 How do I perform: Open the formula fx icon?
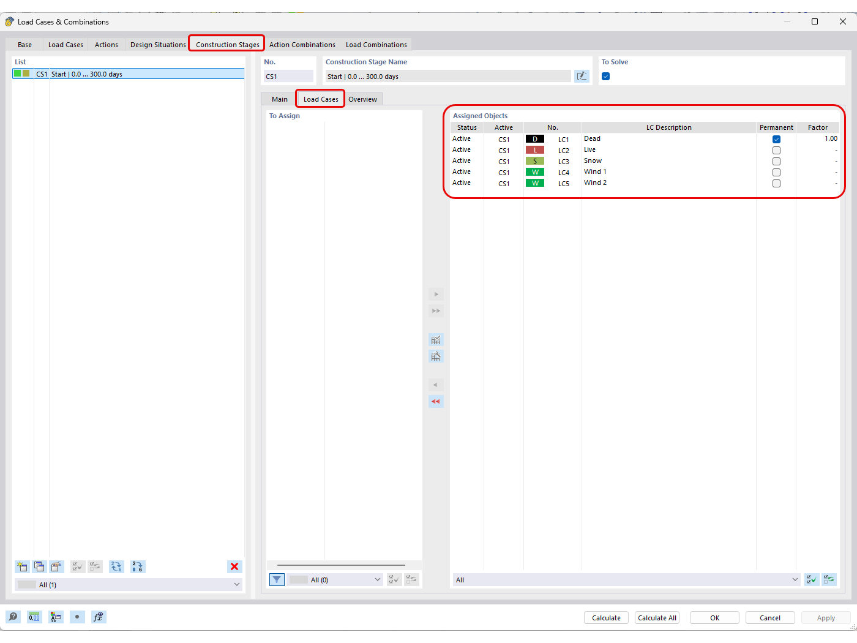[99, 617]
